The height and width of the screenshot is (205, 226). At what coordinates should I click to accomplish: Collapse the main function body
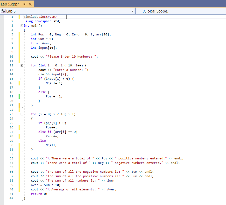[x=22, y=25]
